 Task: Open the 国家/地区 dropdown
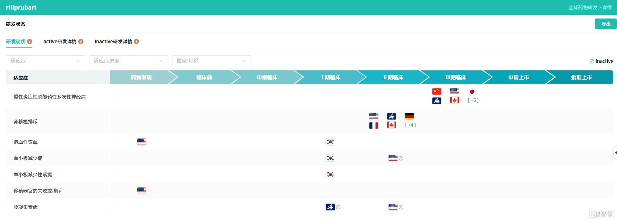[212, 61]
